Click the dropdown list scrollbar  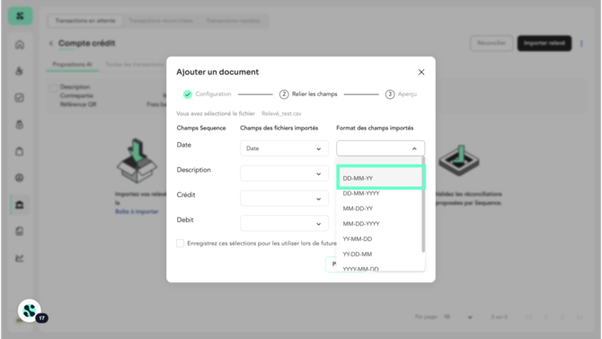tap(423, 204)
